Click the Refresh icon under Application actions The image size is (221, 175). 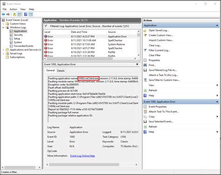click(x=145, y=91)
